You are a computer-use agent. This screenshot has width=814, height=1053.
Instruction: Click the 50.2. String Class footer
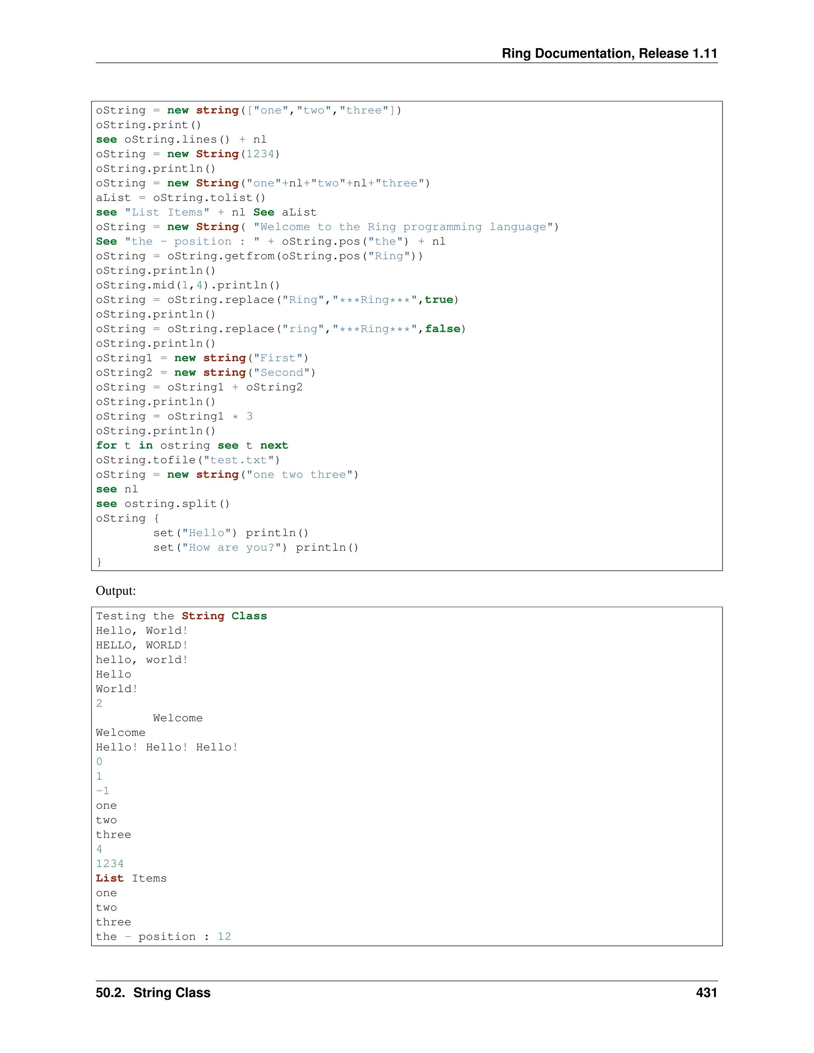point(153,992)
